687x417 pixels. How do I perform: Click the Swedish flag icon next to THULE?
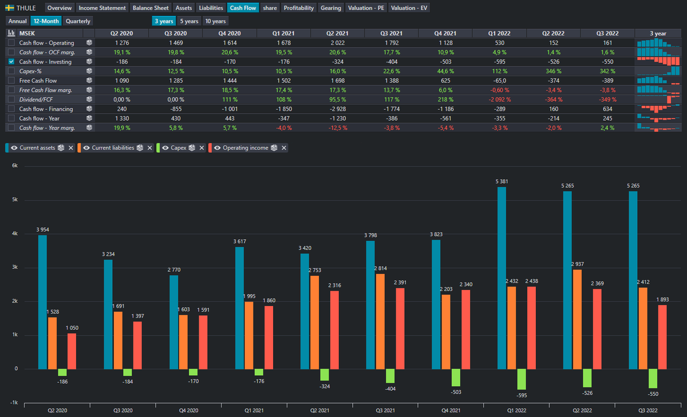pos(10,8)
